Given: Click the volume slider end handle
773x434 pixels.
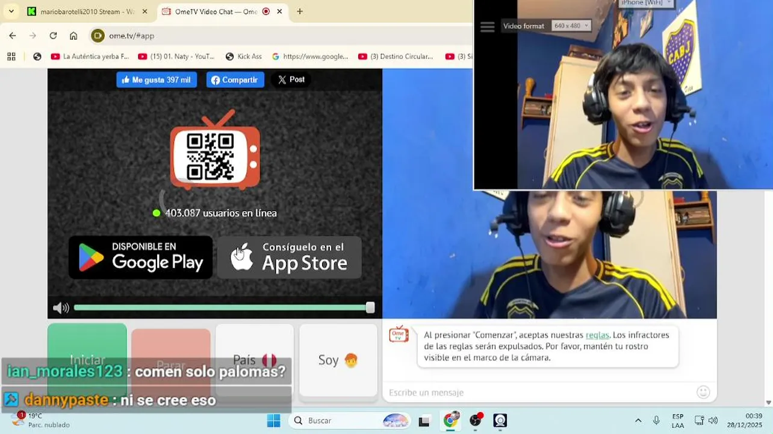Looking at the screenshot, I should [370, 308].
